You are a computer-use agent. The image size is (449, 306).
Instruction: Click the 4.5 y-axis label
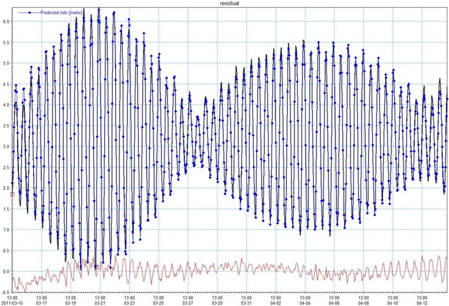coord(6,84)
